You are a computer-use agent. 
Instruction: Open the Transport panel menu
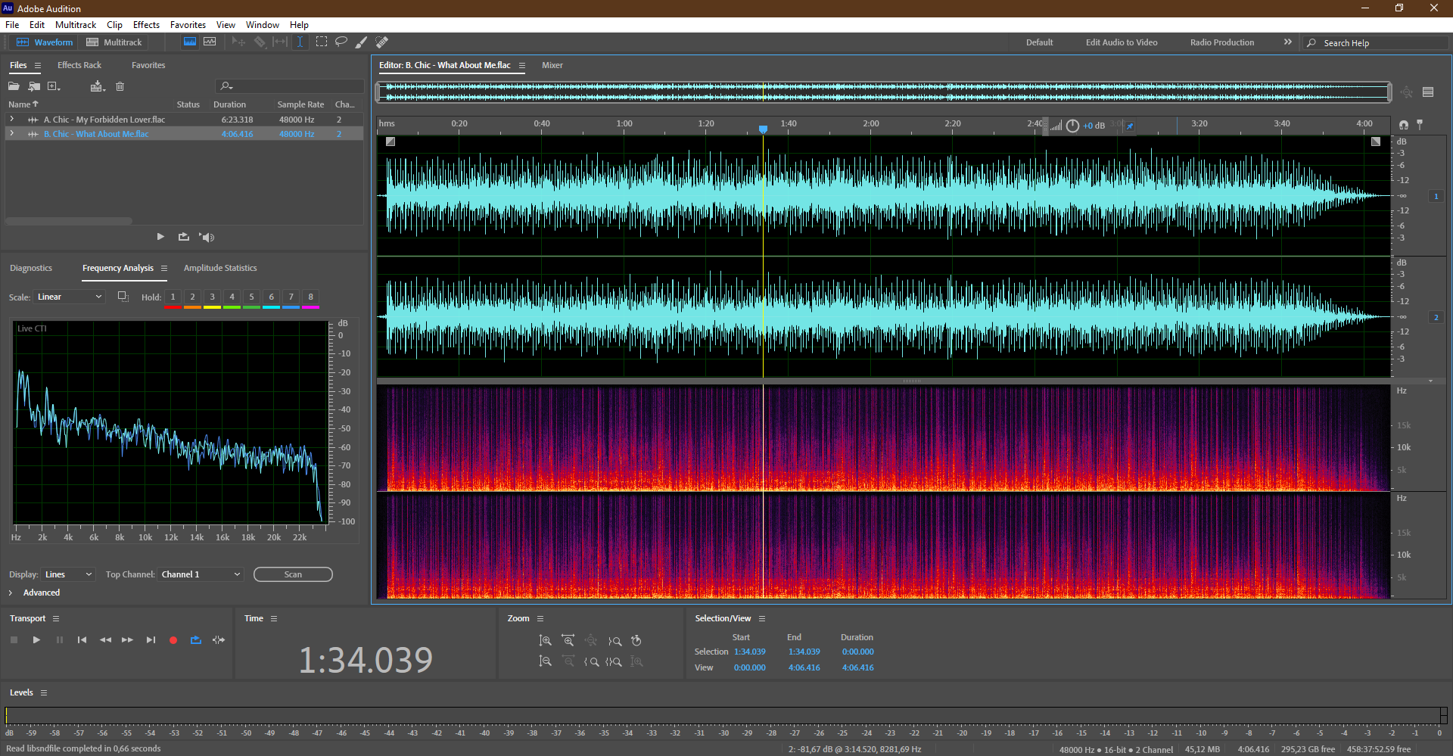[x=56, y=618]
